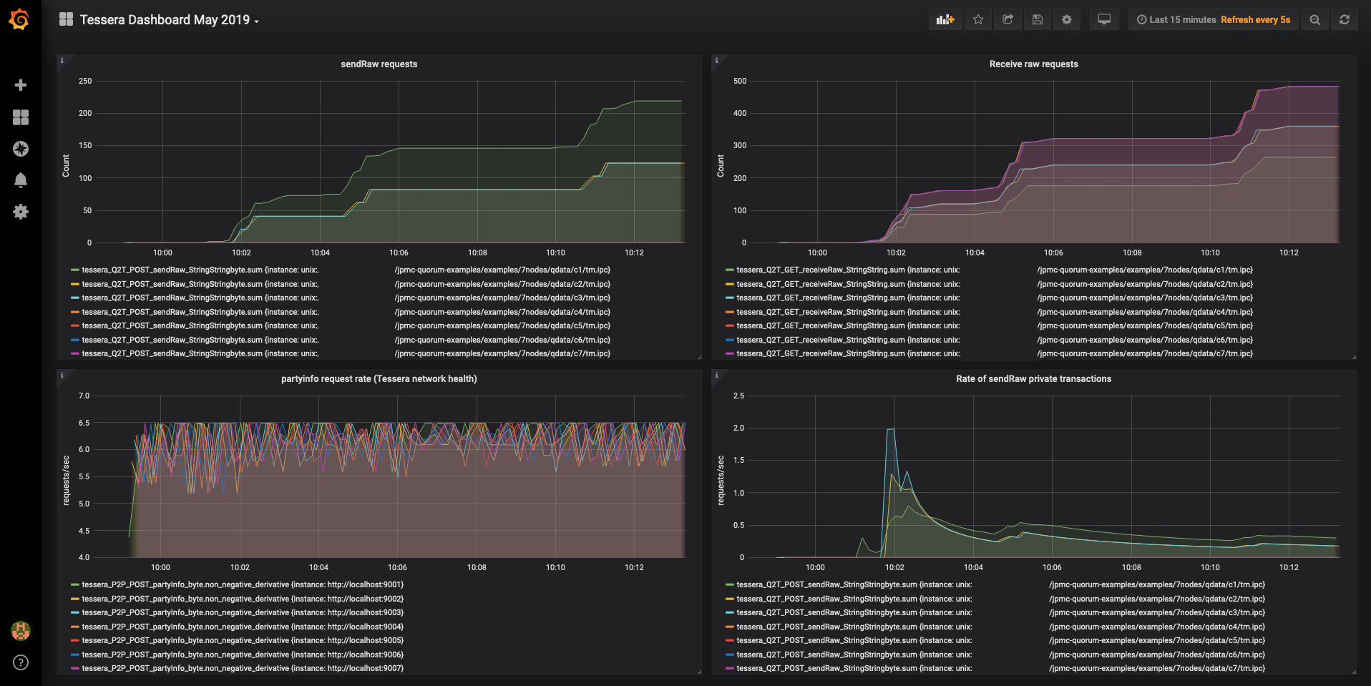Open the Create plus menu in sidebar

coord(21,85)
